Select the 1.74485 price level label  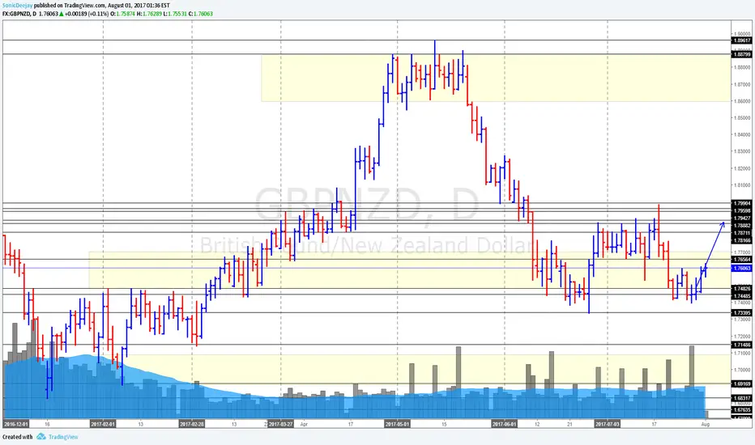click(x=741, y=296)
